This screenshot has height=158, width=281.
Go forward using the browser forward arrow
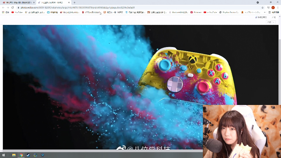pyautogui.click(x=8, y=7)
